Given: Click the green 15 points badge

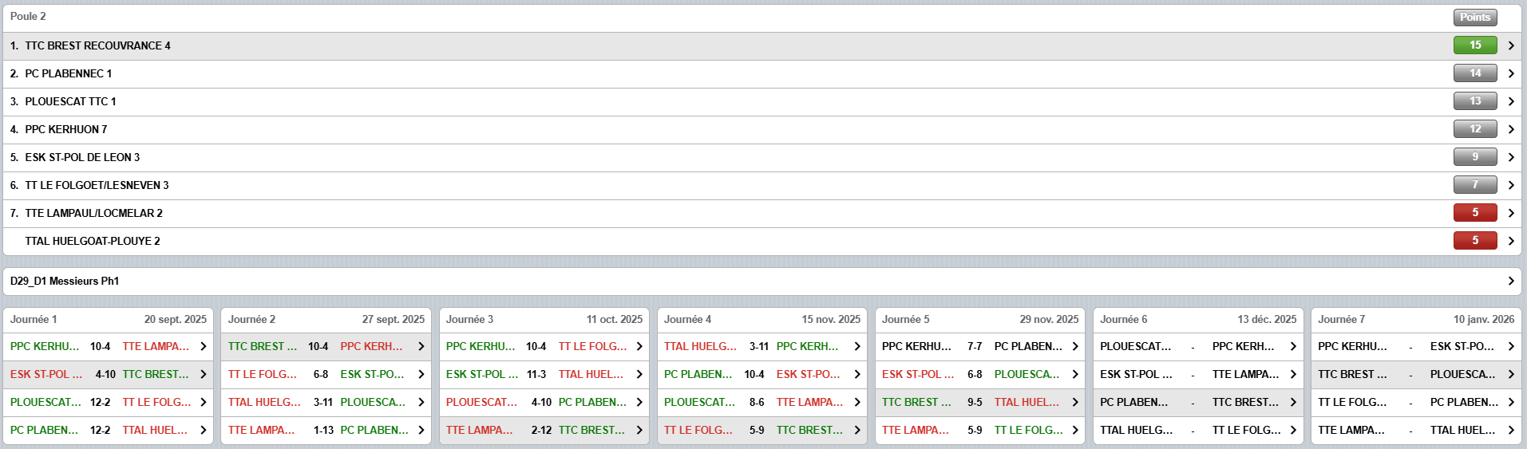Looking at the screenshot, I should 1474,45.
